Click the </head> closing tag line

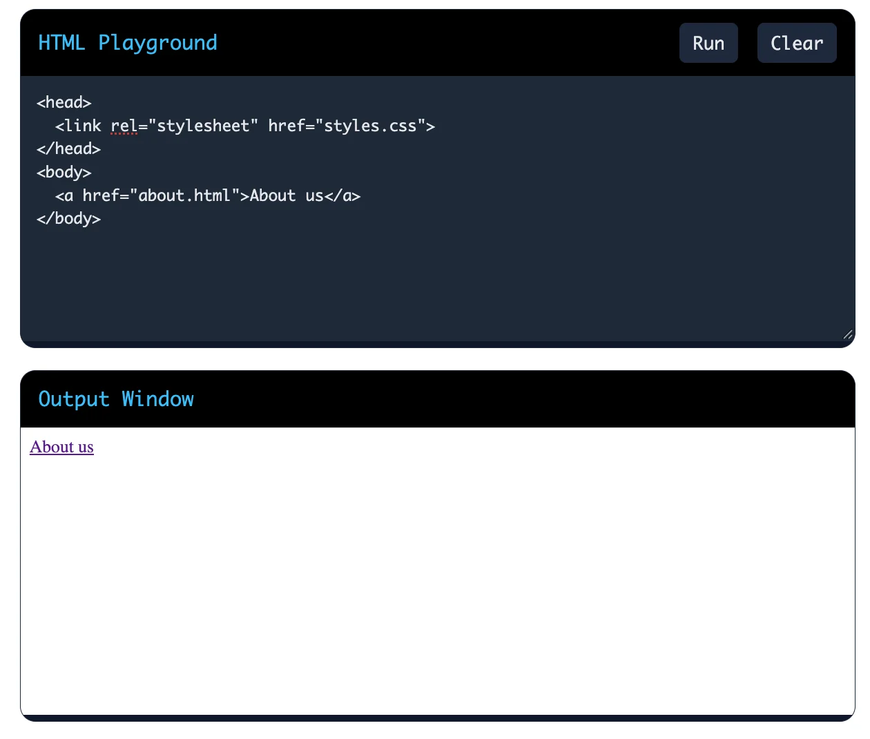[x=68, y=148]
